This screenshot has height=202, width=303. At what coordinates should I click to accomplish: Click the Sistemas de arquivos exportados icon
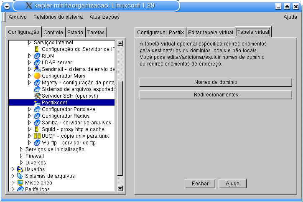point(37,89)
